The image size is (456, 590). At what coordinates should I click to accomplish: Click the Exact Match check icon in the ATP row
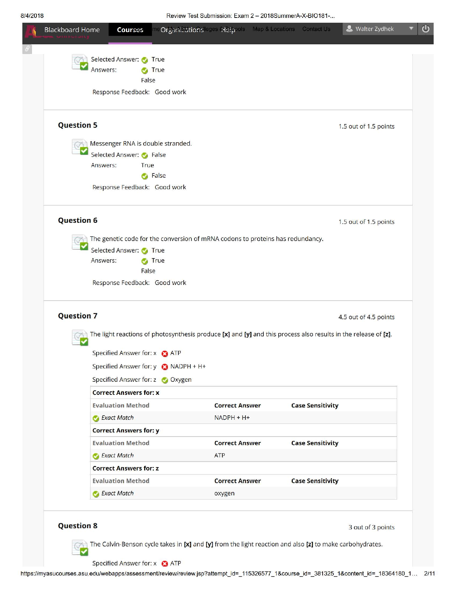point(96,456)
